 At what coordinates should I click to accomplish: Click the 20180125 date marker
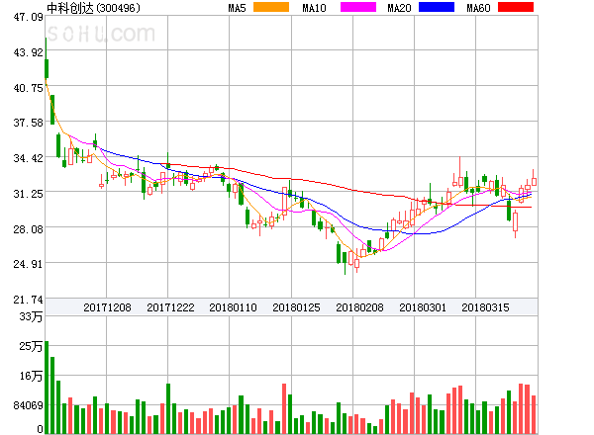[296, 307]
